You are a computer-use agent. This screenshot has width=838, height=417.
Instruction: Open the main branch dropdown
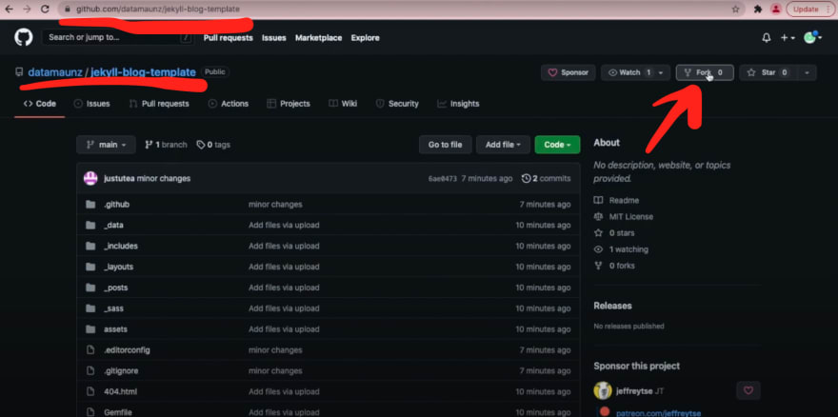(106, 145)
